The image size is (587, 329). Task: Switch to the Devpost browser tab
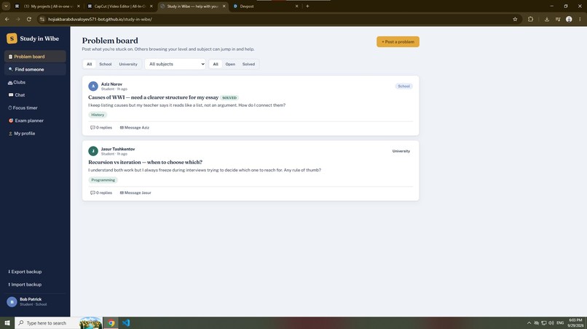tap(266, 7)
